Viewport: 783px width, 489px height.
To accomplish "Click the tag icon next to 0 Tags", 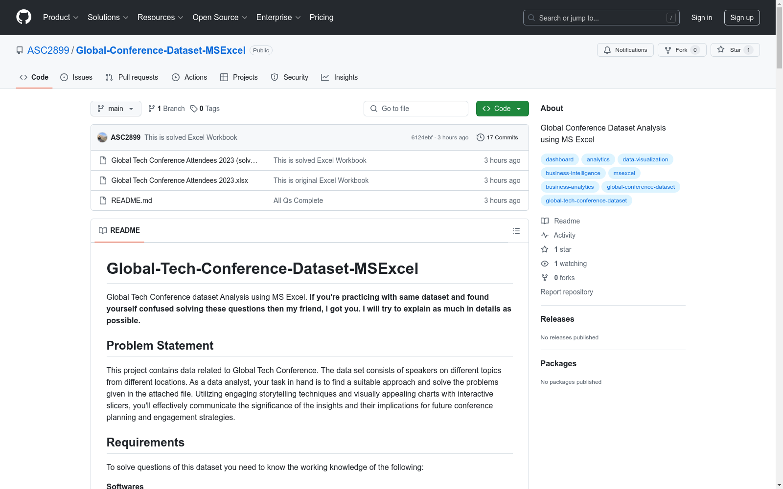I will (194, 109).
